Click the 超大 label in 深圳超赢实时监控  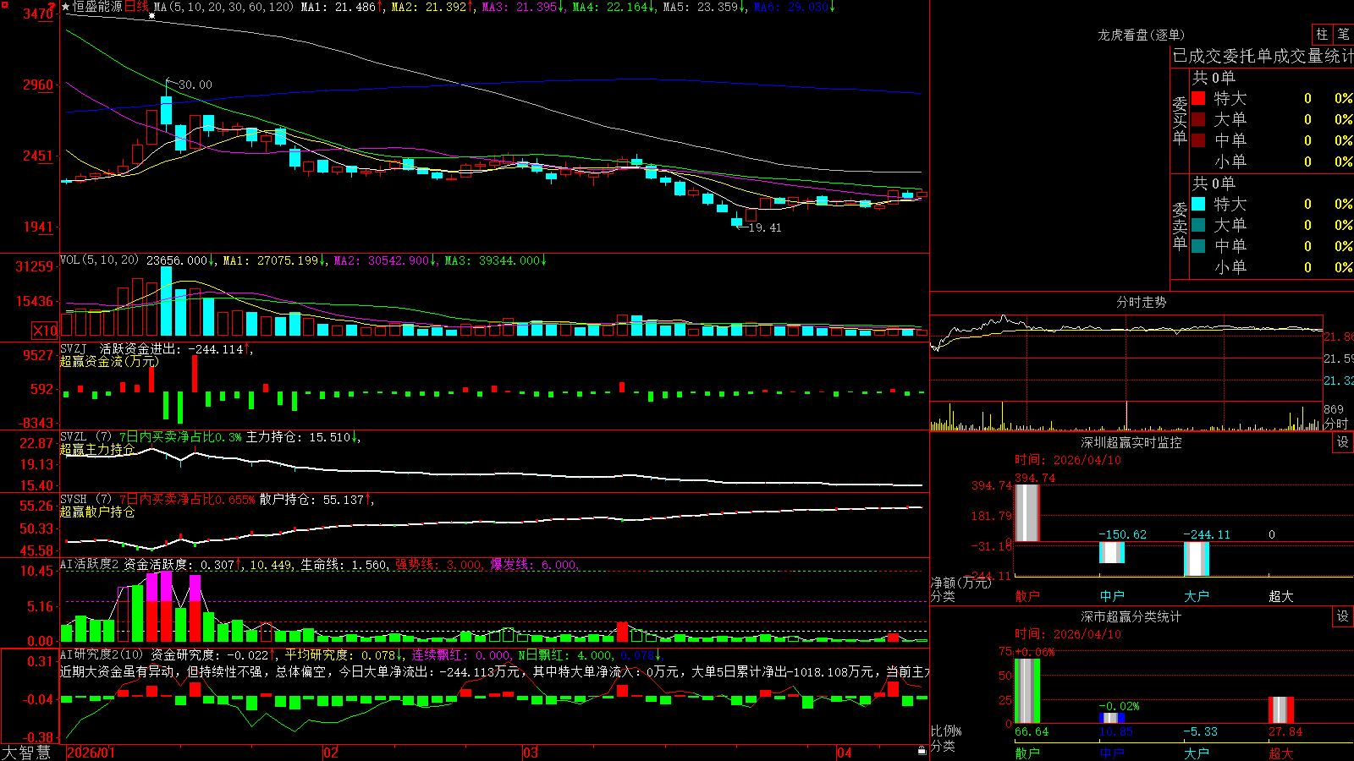pyautogui.click(x=1281, y=596)
